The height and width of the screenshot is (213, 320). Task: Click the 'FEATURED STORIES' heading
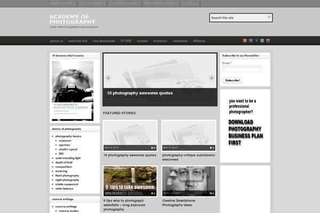pos(119,113)
